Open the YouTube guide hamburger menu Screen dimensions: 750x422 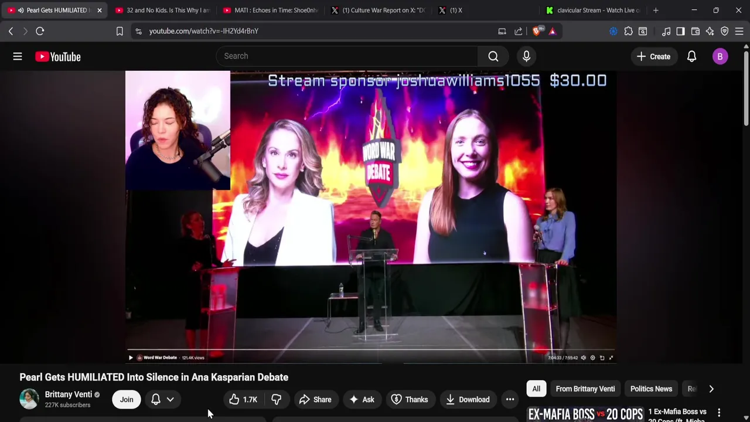point(18,56)
